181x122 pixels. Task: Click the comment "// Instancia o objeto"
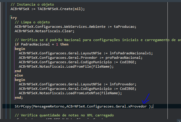click(x=32, y=4)
